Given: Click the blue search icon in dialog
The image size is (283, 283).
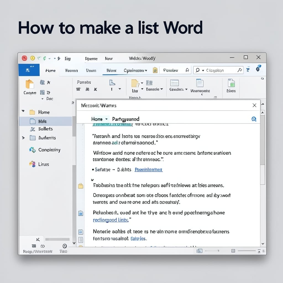Looking at the screenshot, I should (254, 119).
